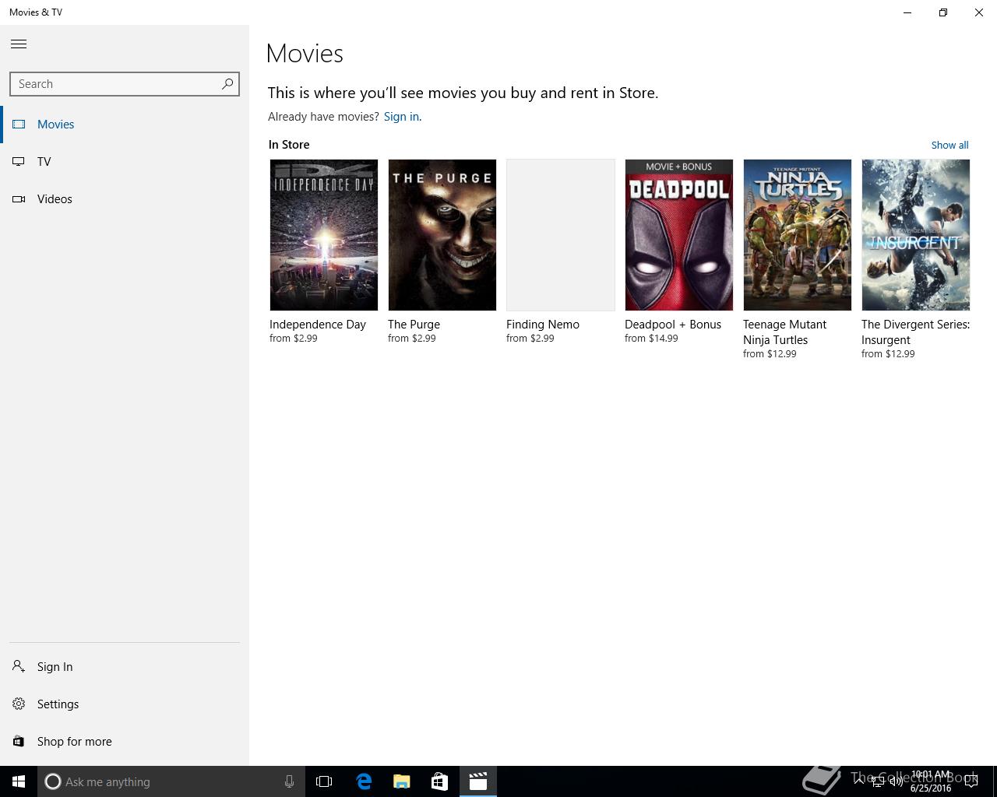The height and width of the screenshot is (797, 997).
Task: Open The Purge poster
Action: coord(442,235)
